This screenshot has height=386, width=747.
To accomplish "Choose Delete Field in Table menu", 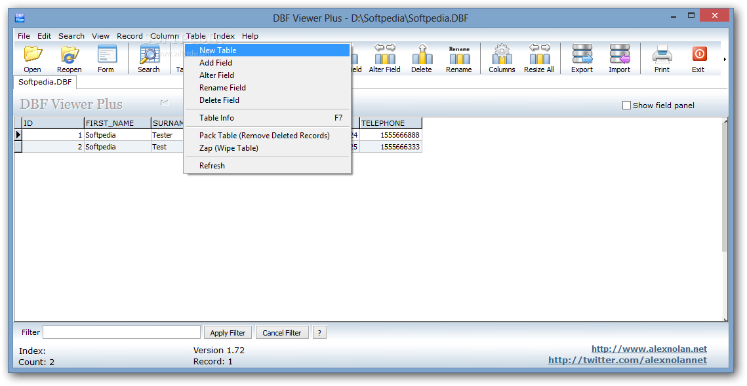I will point(268,100).
